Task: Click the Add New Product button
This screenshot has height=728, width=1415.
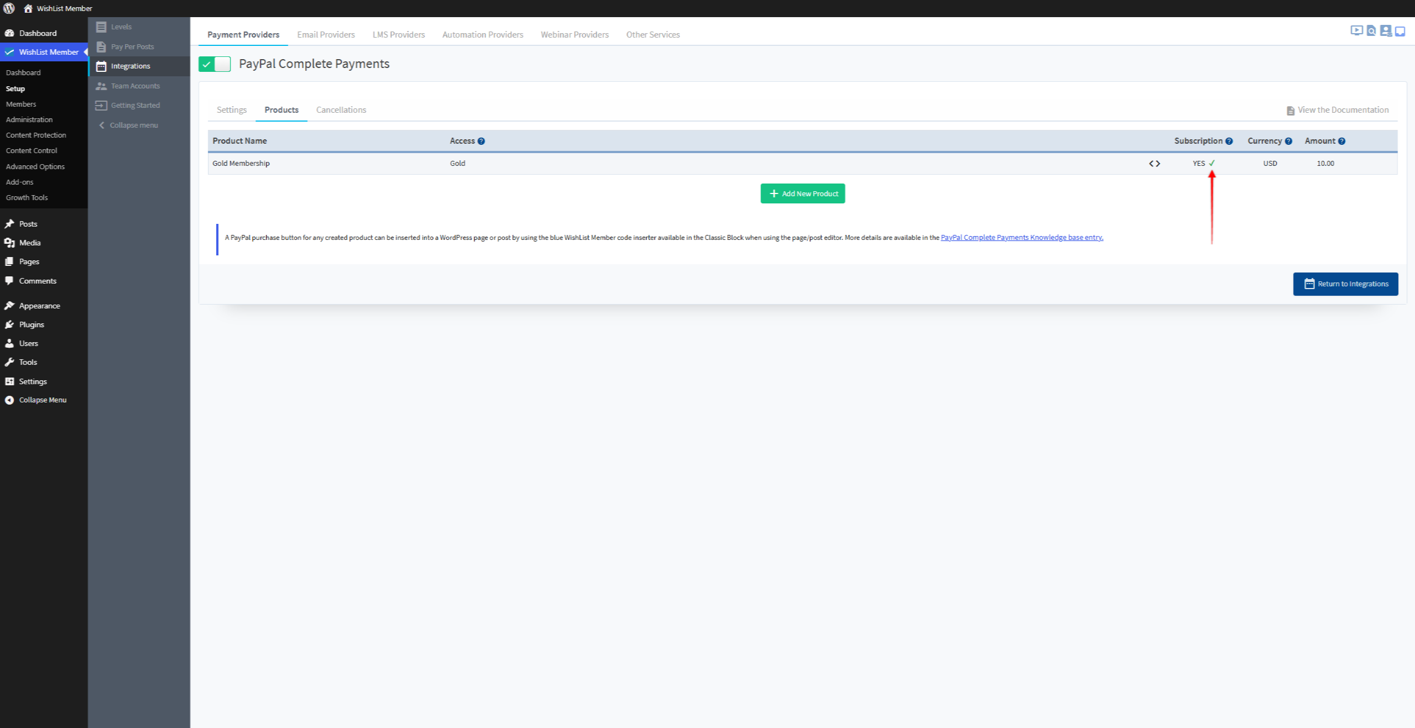Action: 803,193
